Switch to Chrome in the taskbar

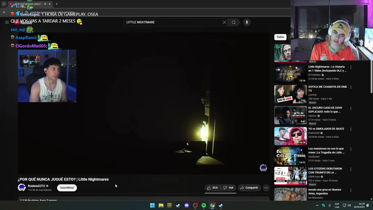[212, 205]
